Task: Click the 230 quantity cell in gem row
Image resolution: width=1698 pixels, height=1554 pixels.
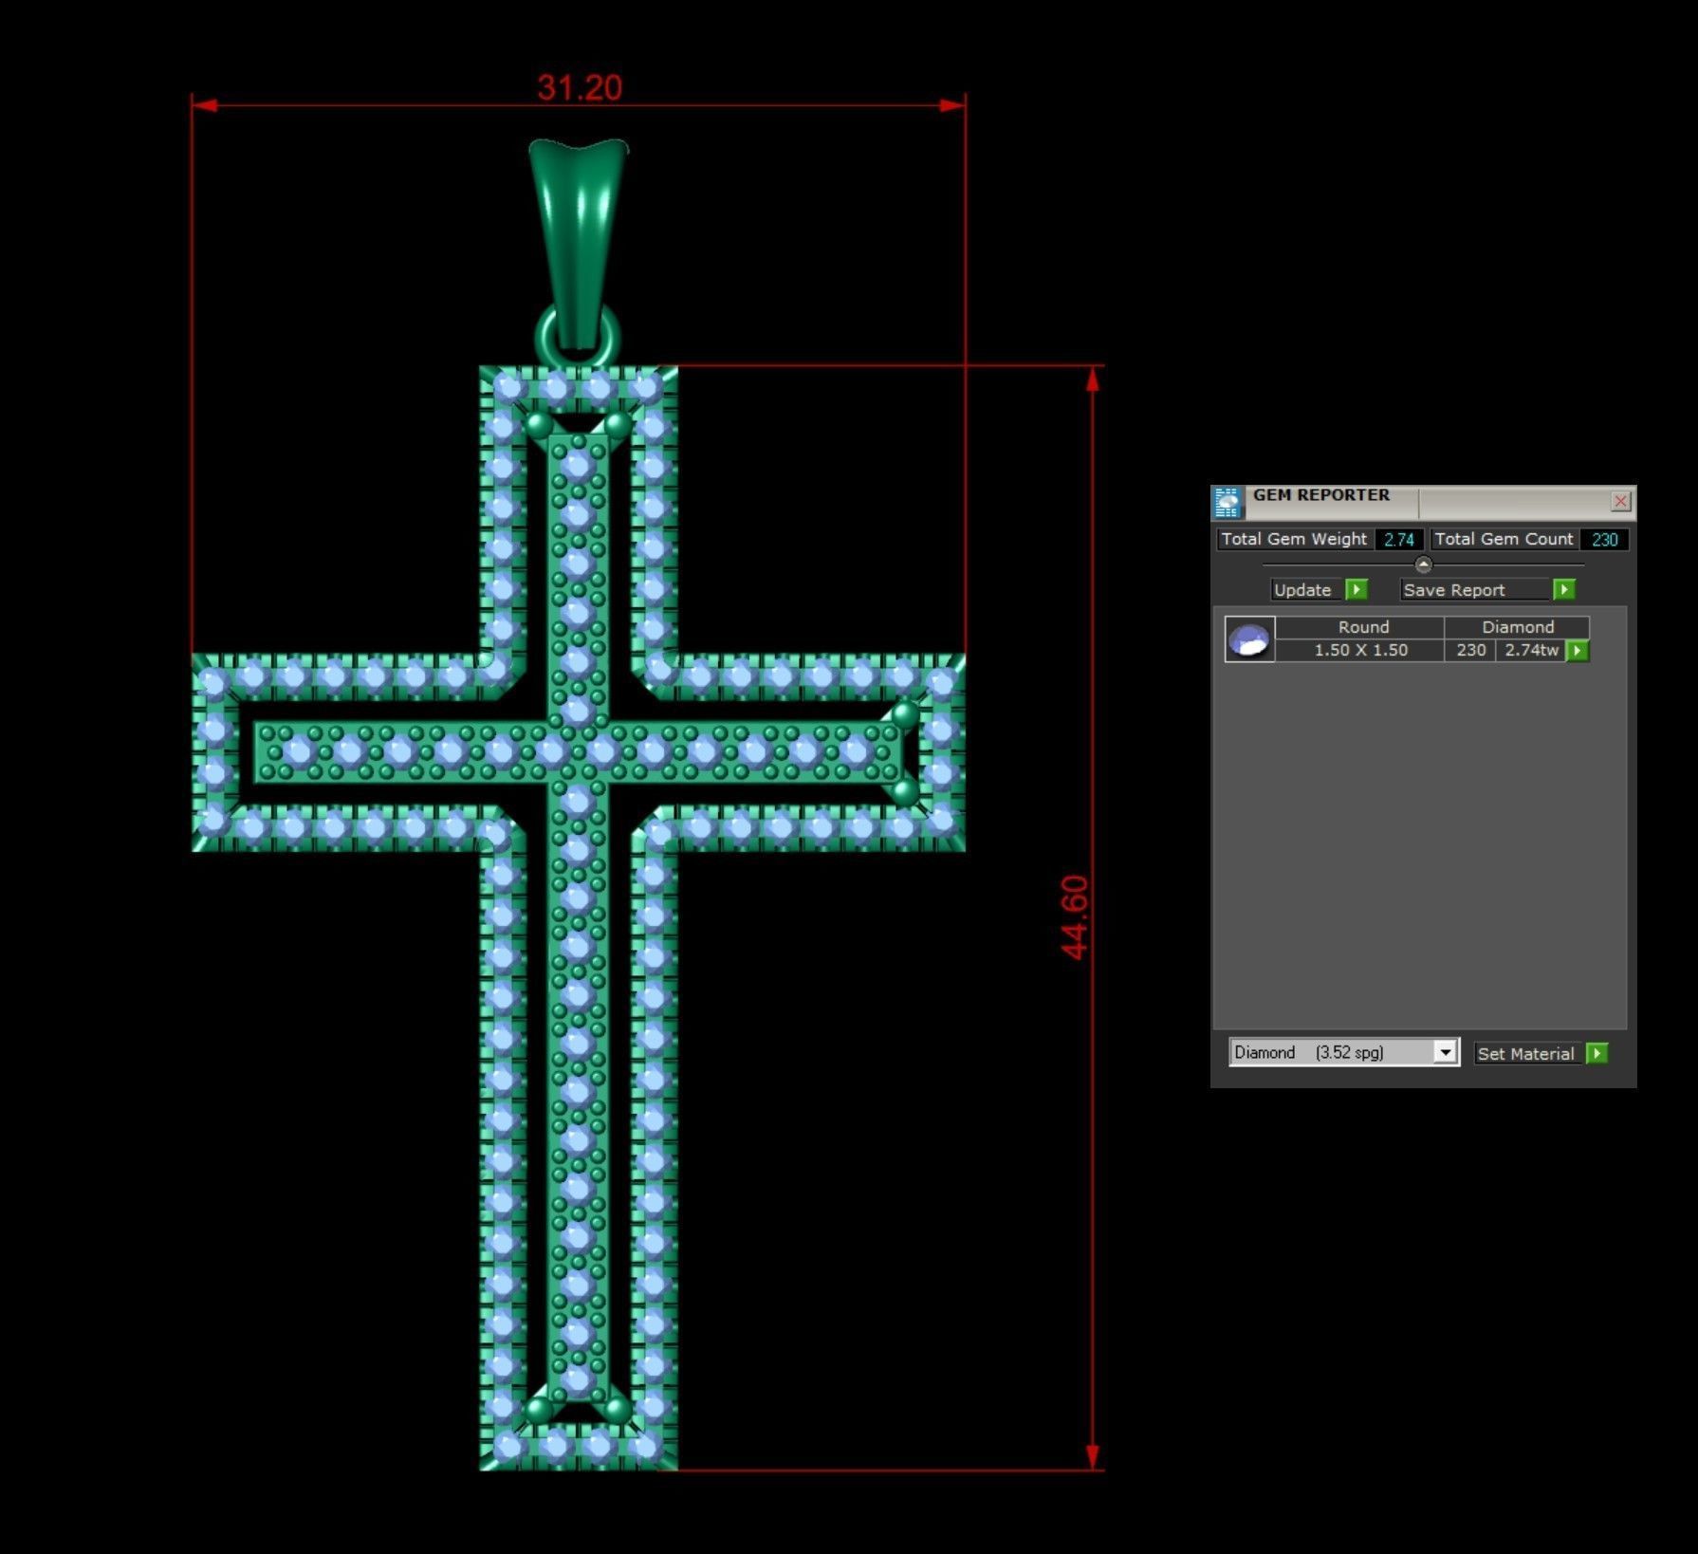Action: tap(1471, 650)
